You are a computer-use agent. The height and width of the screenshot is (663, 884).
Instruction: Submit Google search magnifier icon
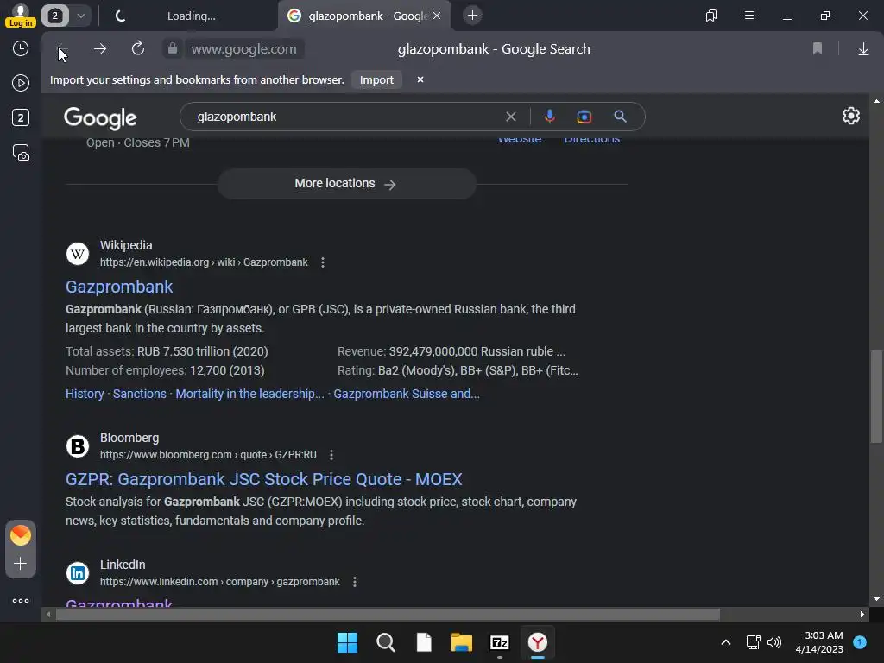point(620,117)
